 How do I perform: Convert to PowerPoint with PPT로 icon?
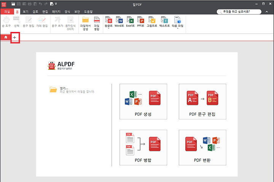pyautogui.click(x=140, y=22)
